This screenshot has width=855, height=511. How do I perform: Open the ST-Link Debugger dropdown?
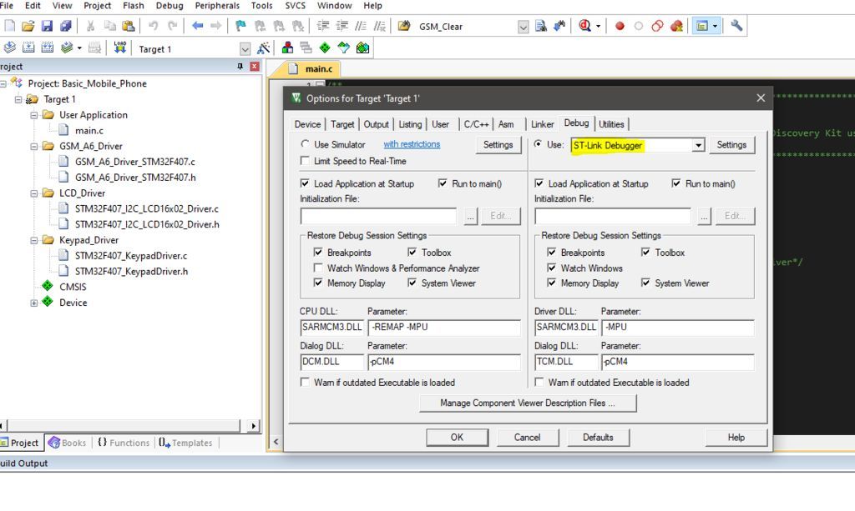(x=697, y=144)
